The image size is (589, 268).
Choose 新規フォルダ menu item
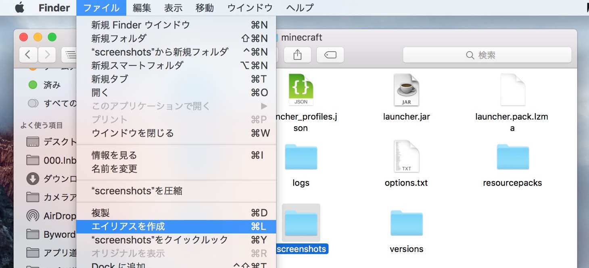pyautogui.click(x=176, y=38)
